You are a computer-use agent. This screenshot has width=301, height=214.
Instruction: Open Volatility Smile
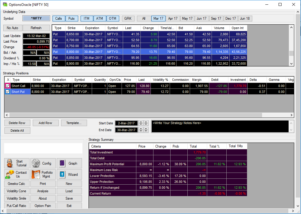pyautogui.click(x=17, y=198)
